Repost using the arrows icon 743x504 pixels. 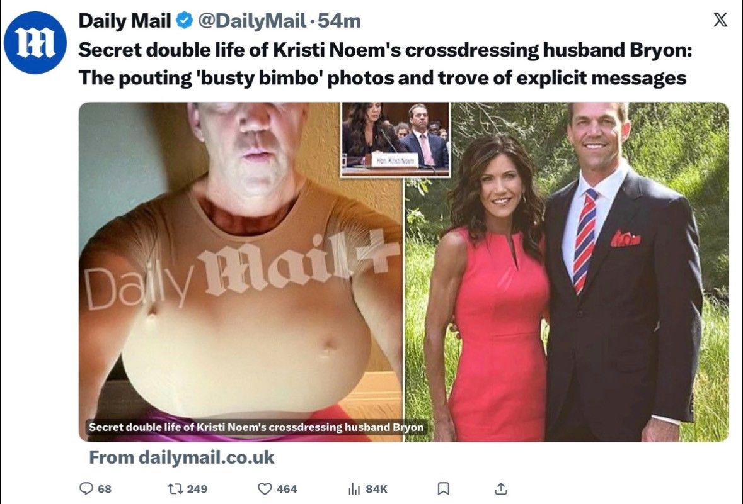click(x=175, y=488)
